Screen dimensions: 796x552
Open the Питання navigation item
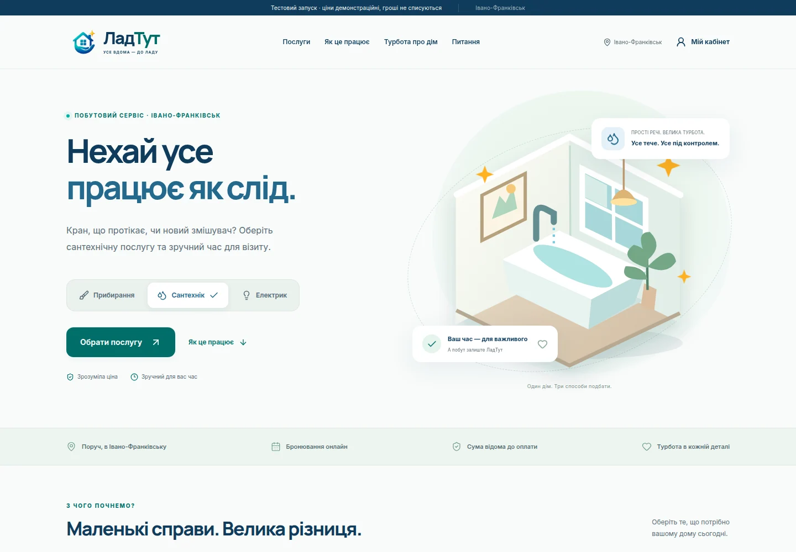(x=466, y=42)
